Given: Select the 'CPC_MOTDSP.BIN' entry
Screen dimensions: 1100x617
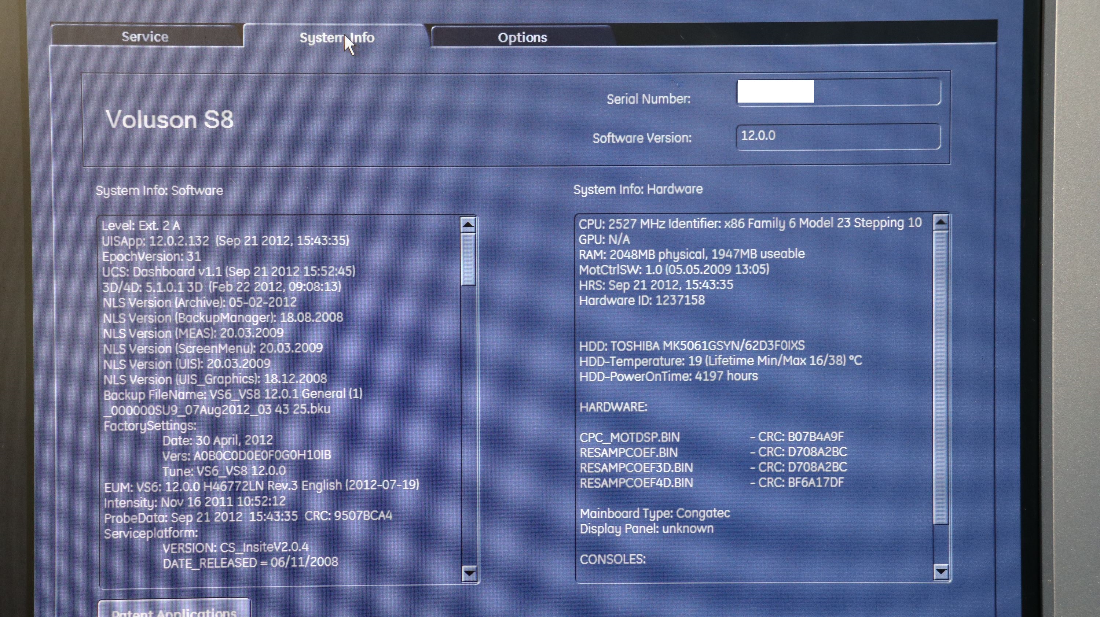Looking at the screenshot, I should [630, 438].
